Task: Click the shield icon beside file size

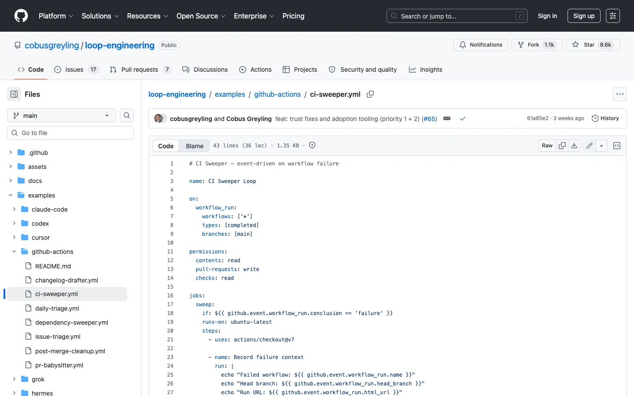Action: tap(312, 145)
